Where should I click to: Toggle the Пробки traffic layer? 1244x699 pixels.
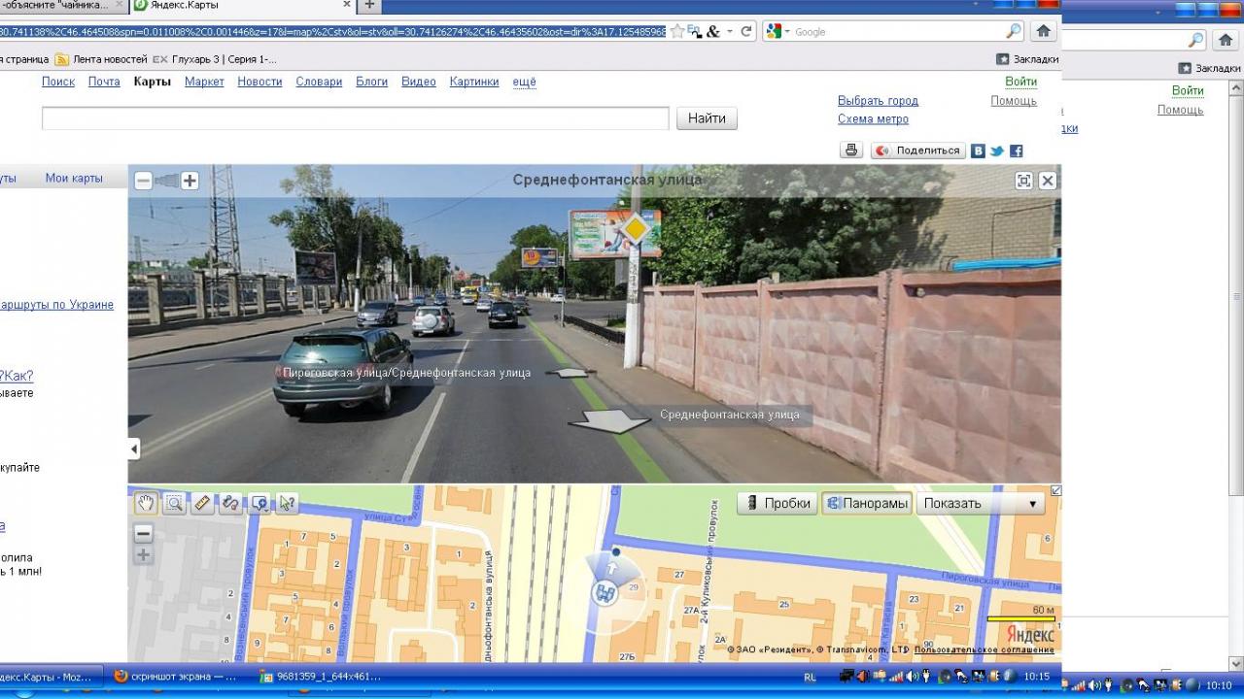pyautogui.click(x=777, y=503)
